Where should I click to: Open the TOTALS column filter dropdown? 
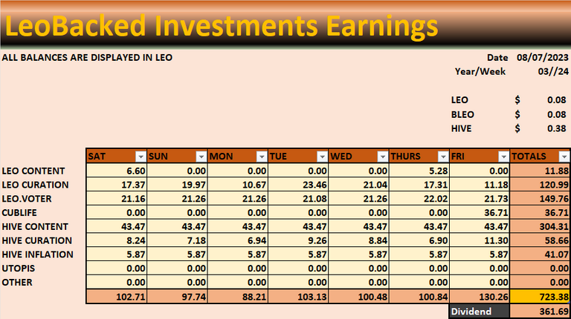pyautogui.click(x=564, y=157)
